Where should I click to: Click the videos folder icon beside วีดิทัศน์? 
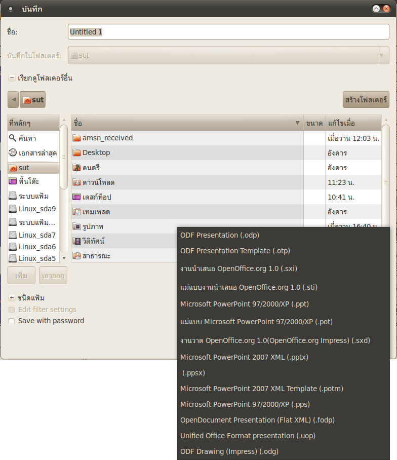[x=76, y=241]
